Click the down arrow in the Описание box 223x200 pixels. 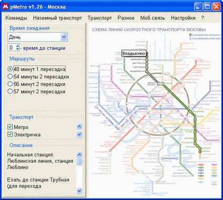click(79, 191)
